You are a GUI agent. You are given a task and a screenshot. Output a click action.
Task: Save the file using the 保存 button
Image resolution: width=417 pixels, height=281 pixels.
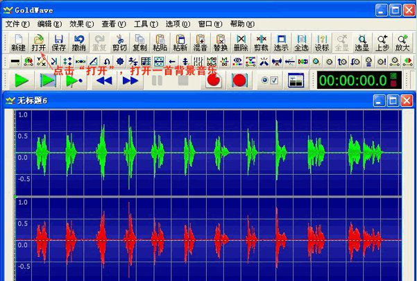58,42
